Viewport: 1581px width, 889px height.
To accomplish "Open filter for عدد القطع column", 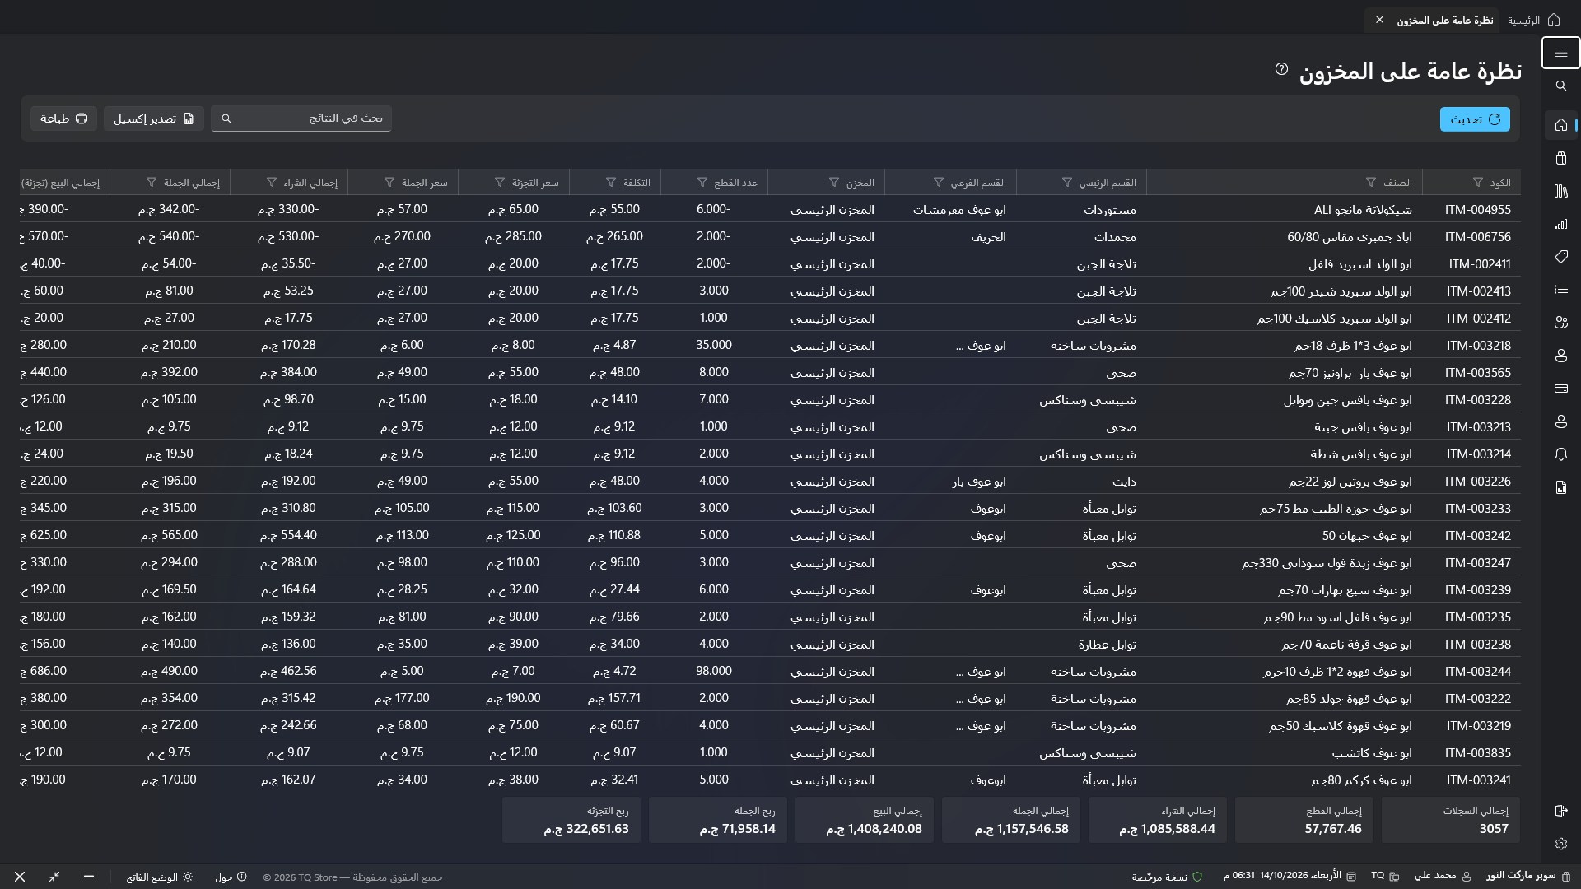I will pos(702,183).
